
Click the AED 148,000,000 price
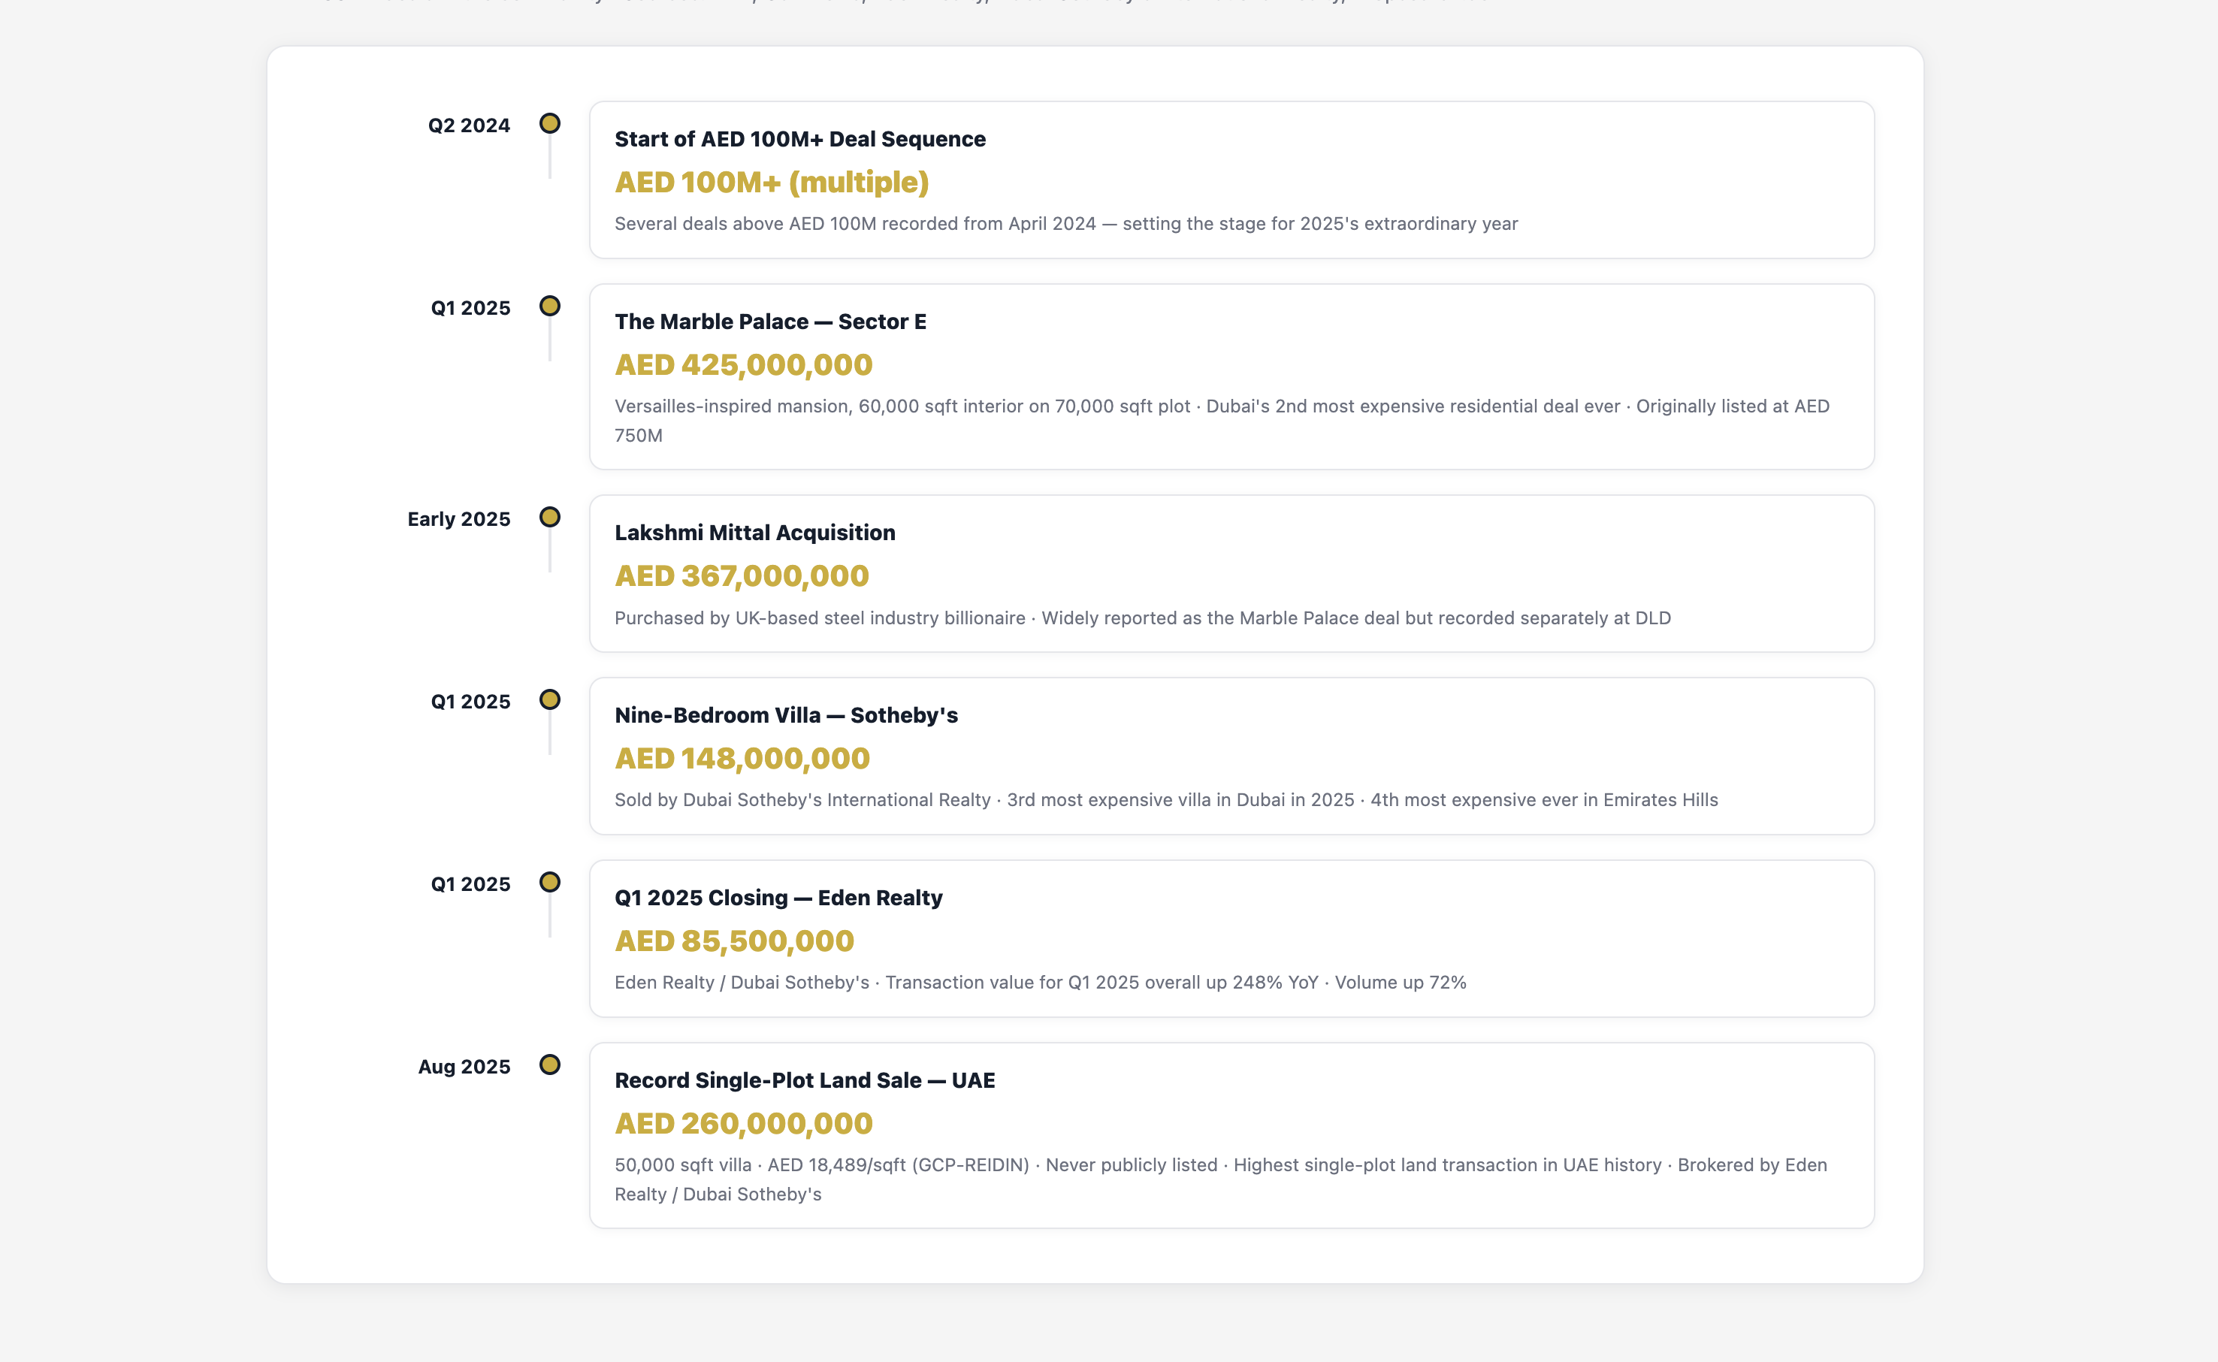pos(742,759)
